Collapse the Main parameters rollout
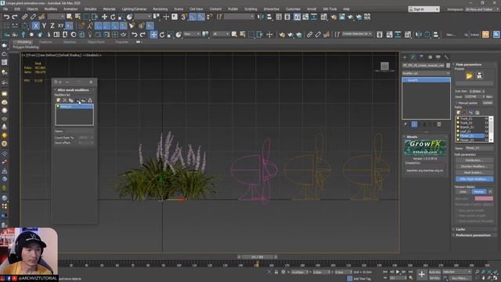Screen dimensions: 501x282 pos(468,64)
